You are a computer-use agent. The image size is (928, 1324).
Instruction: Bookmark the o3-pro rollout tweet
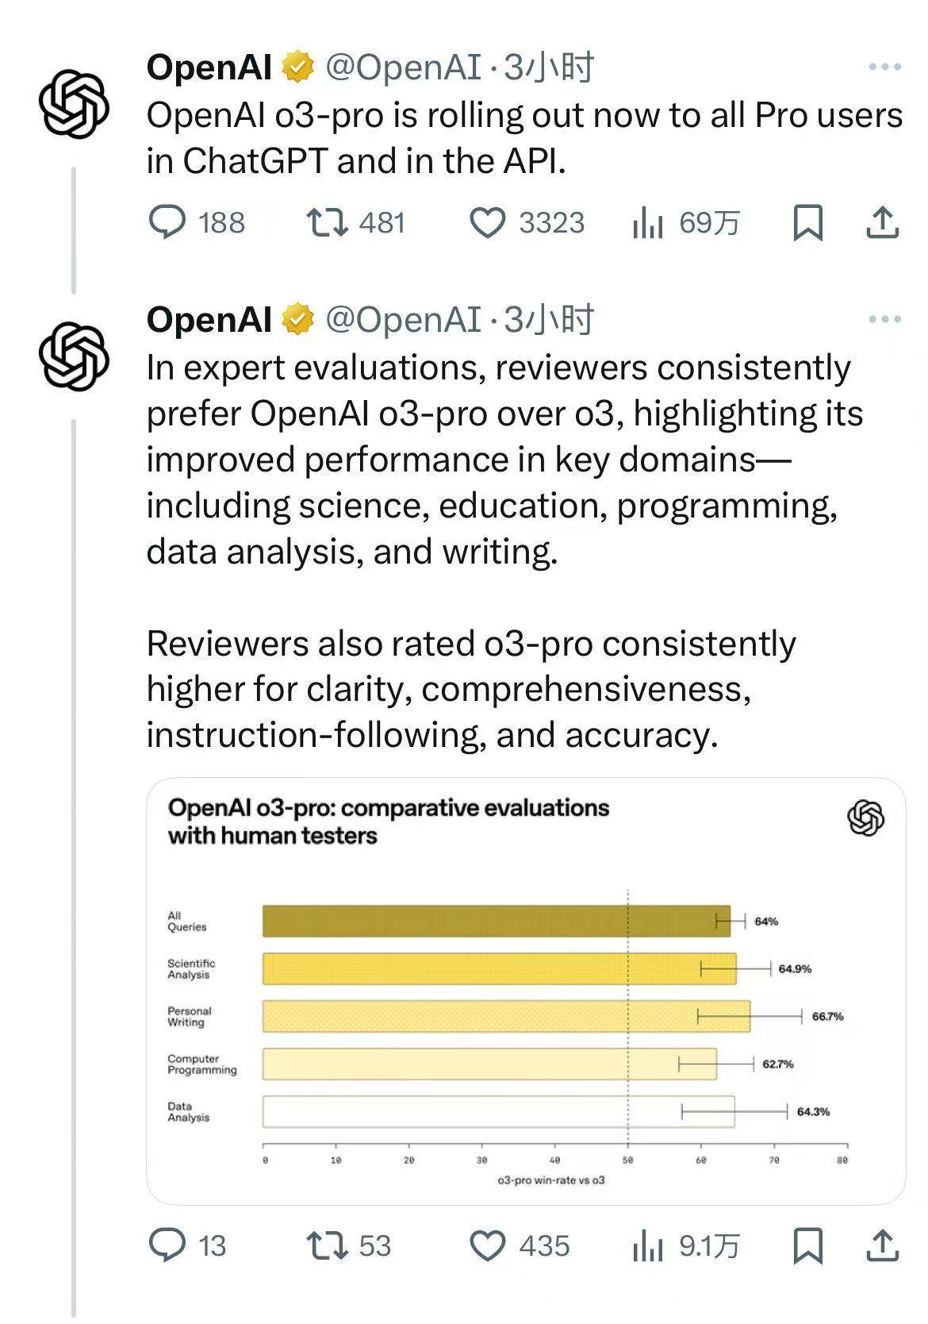click(807, 223)
